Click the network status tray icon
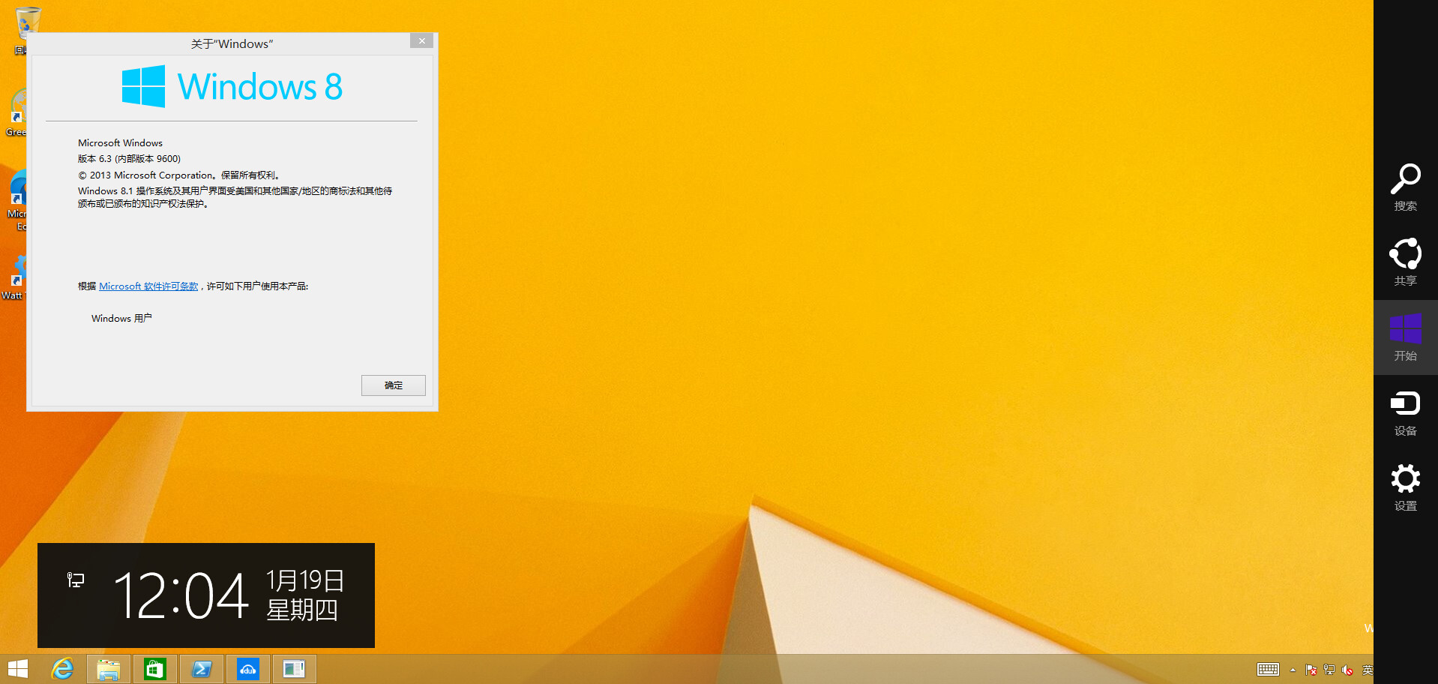Screen dimensions: 1438x684 [x=1329, y=670]
